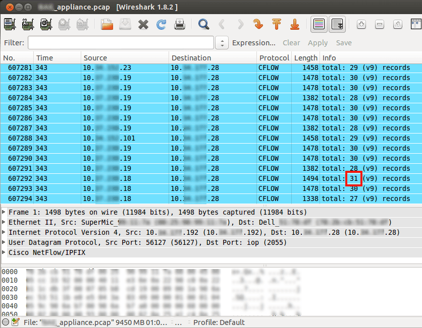Expand User Datagram Protocol details
Screen dimensions: 422x328
[4, 242]
